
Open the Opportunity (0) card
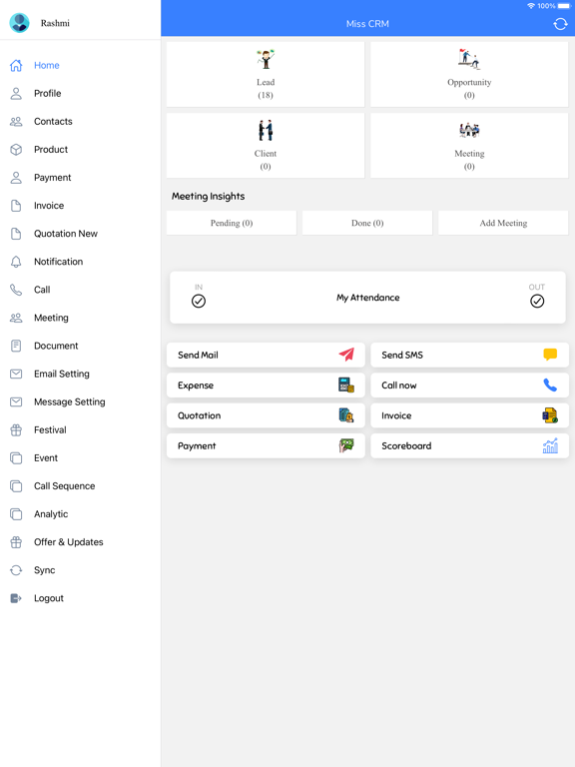(469, 74)
